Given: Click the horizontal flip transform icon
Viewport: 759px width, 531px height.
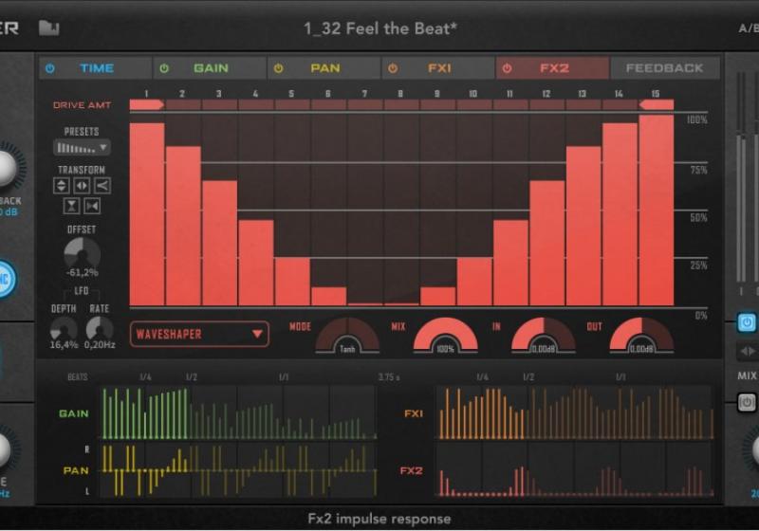Looking at the screenshot, I should point(82,185).
